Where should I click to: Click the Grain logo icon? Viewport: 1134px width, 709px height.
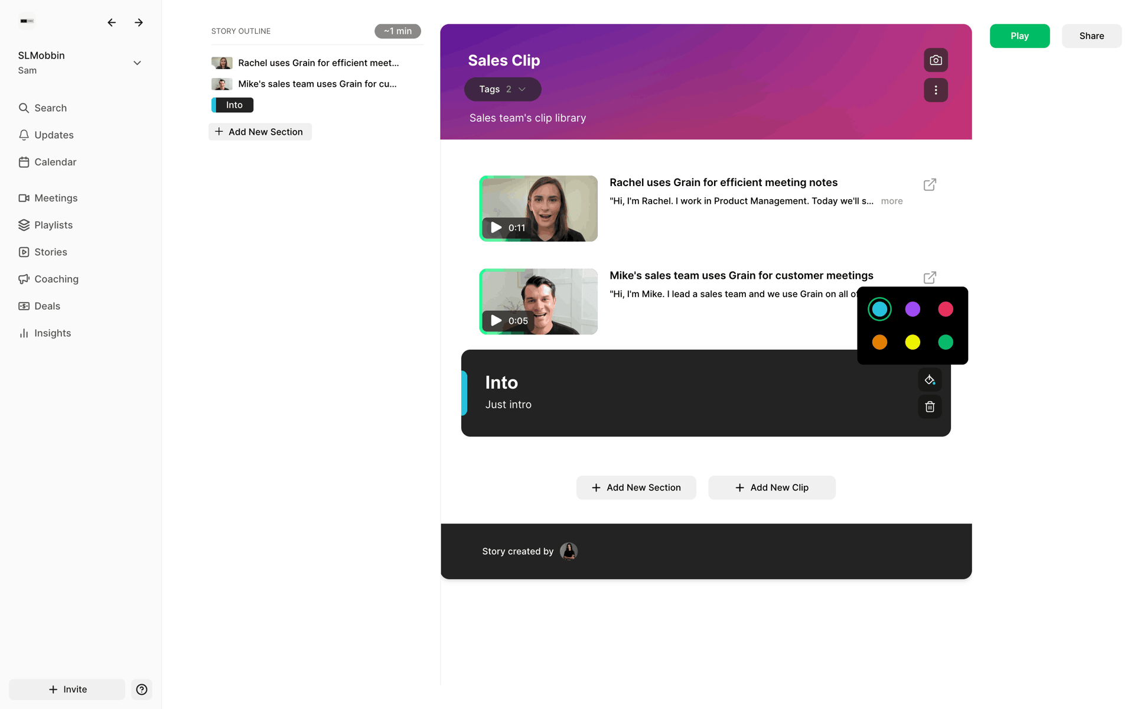27,21
